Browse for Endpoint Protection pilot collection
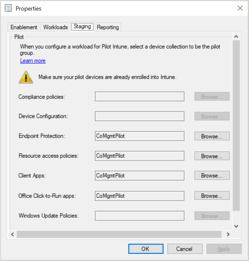This screenshot has width=249, height=261. (x=212, y=136)
